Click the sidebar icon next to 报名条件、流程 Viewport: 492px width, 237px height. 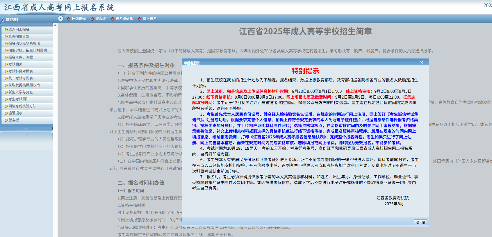pos(6,58)
